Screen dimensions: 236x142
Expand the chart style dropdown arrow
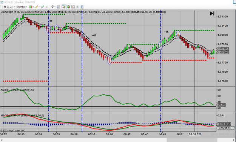(33, 7)
